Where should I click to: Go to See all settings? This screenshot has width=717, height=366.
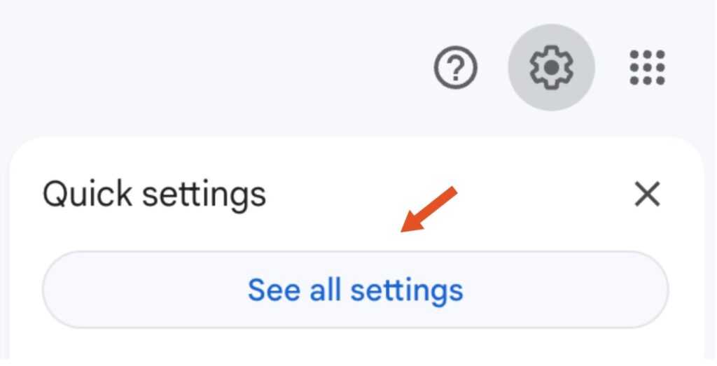pos(355,289)
